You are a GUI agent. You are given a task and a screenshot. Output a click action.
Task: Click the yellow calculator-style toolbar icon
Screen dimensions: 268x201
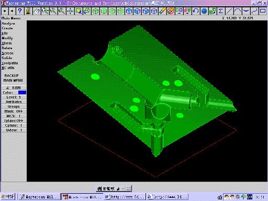28,11
